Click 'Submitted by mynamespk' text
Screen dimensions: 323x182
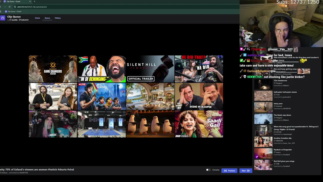pyautogui.click(x=283, y=134)
